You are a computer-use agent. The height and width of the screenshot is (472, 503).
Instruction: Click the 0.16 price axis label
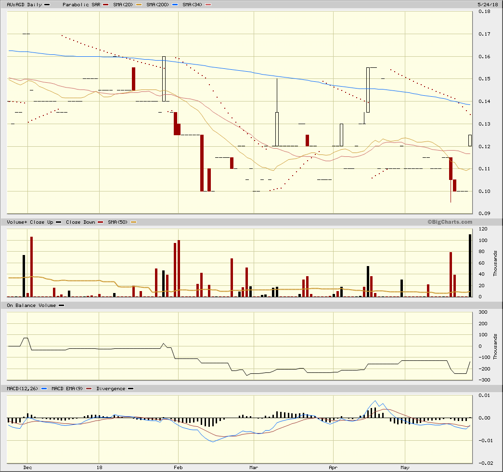click(484, 56)
